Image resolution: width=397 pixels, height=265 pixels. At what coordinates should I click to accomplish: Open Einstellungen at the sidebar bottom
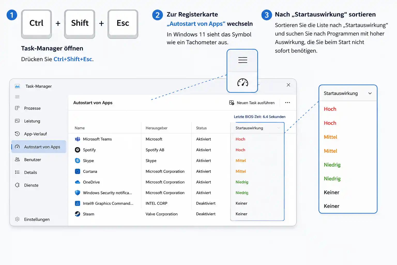tap(39, 219)
